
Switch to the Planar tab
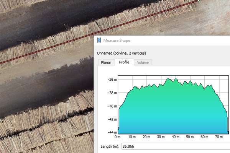pos(106,62)
